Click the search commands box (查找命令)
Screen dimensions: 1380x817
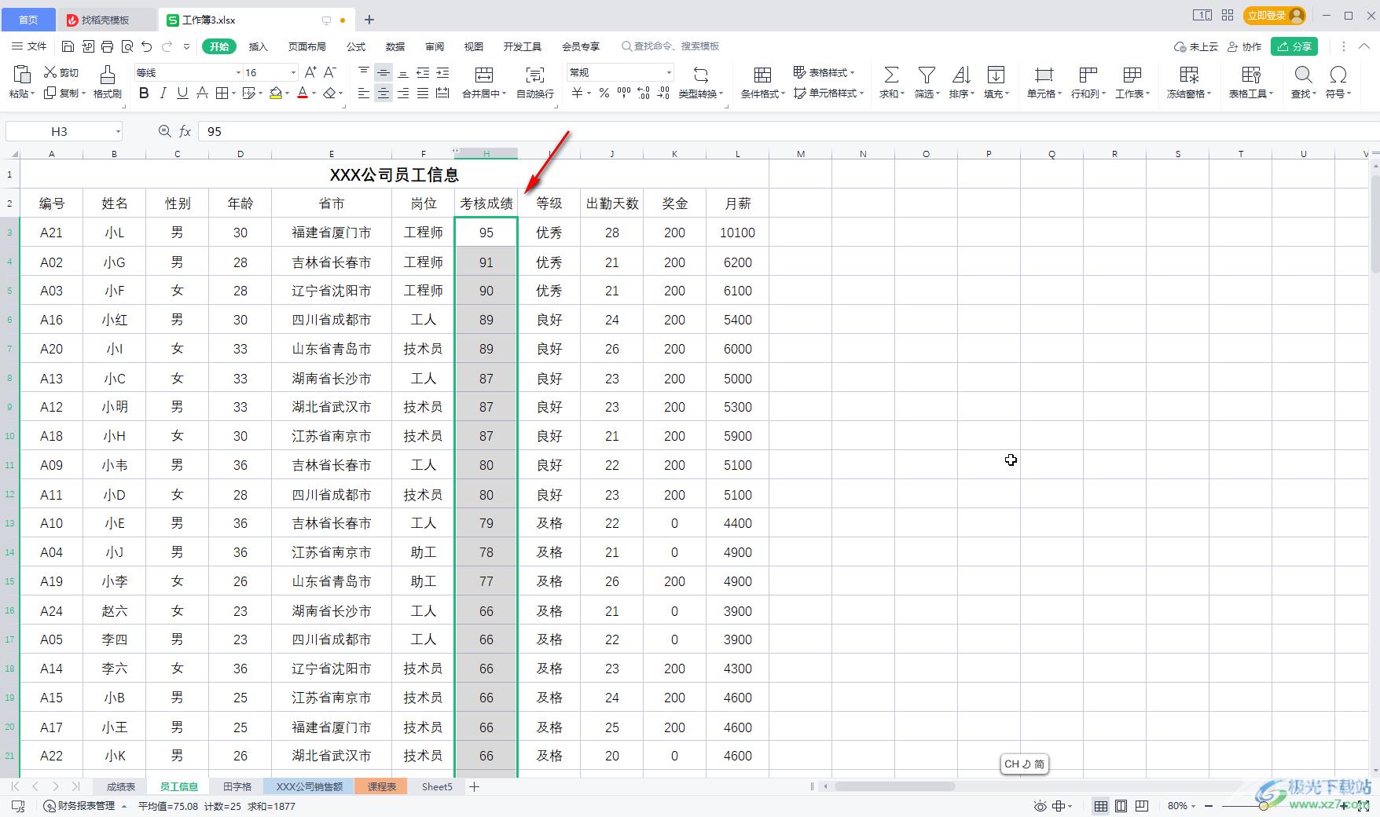[x=670, y=46]
